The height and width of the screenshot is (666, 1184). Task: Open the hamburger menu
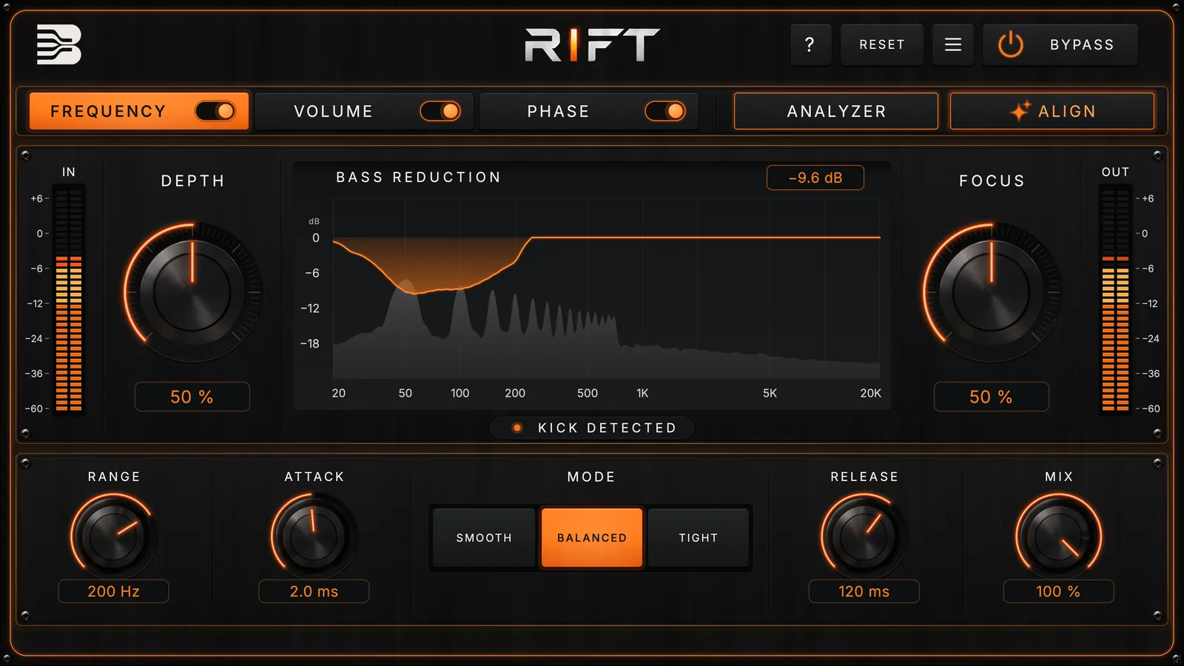[x=953, y=44]
